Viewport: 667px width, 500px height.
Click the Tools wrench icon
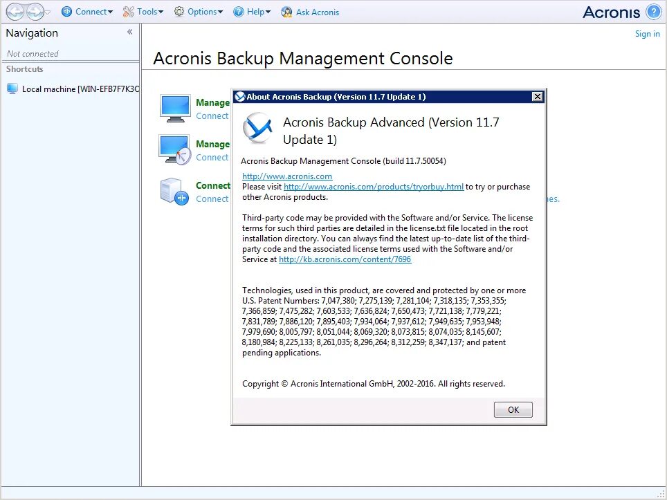(x=128, y=12)
